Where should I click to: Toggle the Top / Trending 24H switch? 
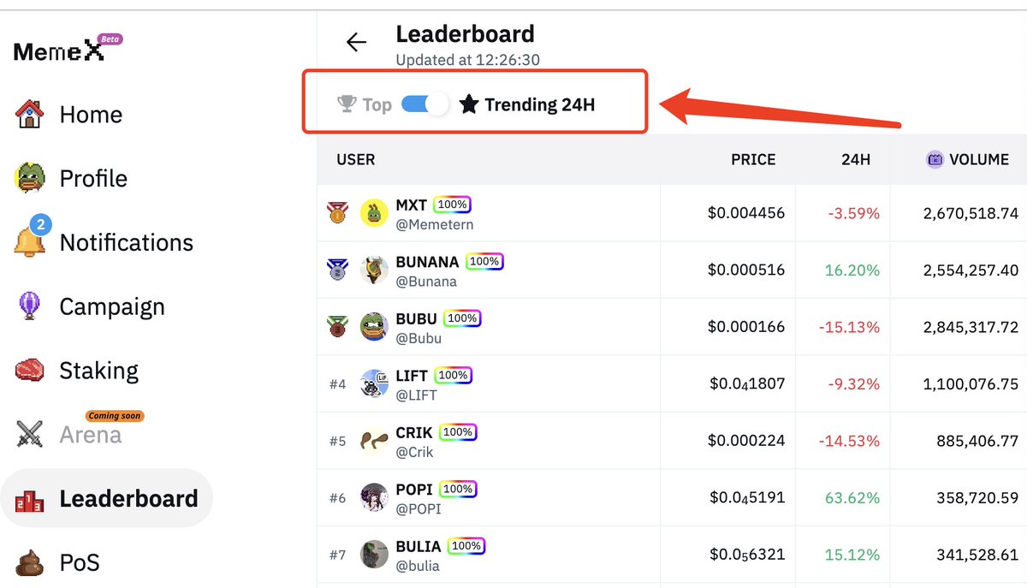[425, 104]
